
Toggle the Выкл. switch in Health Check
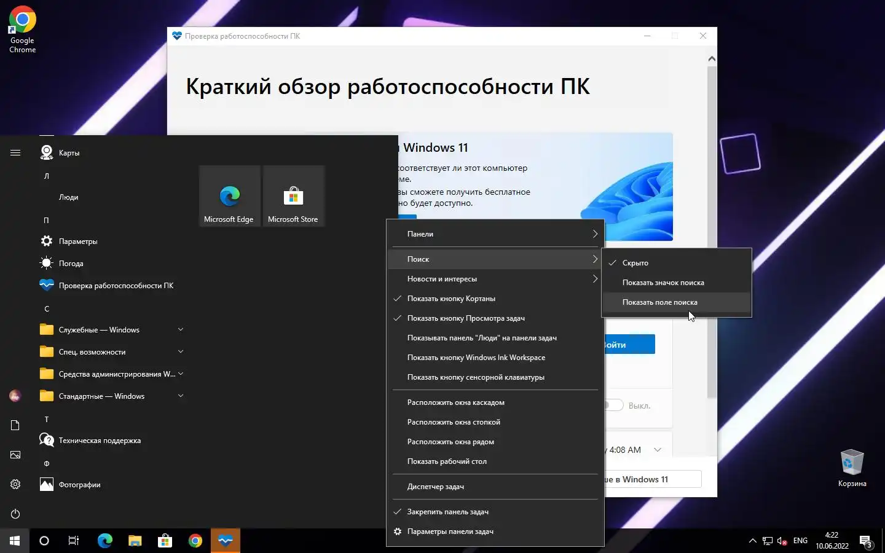click(x=615, y=406)
